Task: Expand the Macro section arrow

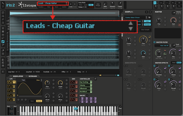Action: point(87,95)
